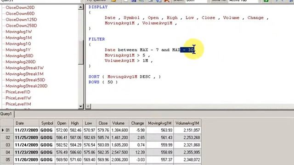This screenshot has height=165, width=294.
Task: Select CloseDown125D in the field list
Action: (x=21, y=19)
